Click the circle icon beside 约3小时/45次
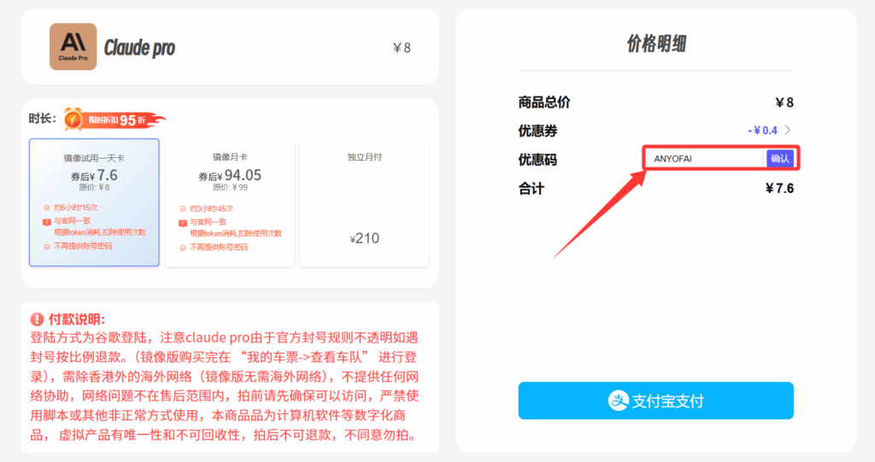 (x=183, y=209)
